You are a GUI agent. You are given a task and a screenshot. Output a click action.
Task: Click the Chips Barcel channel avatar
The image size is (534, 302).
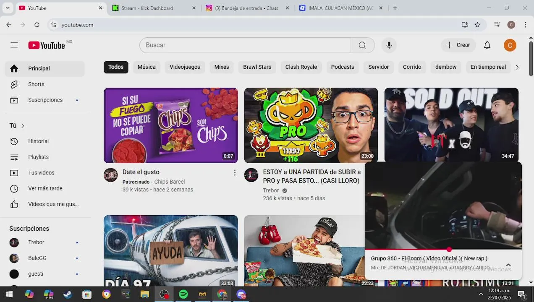[x=111, y=175]
